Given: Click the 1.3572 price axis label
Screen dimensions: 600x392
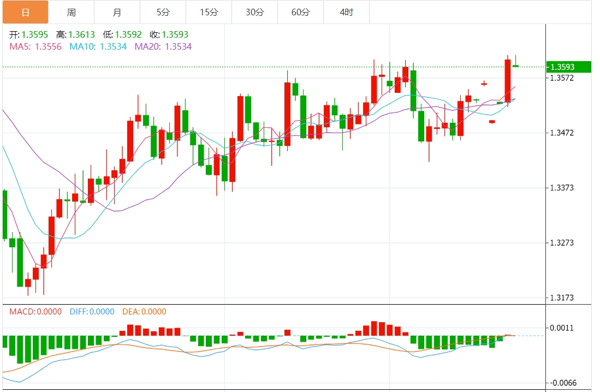Looking at the screenshot, I should point(562,78).
